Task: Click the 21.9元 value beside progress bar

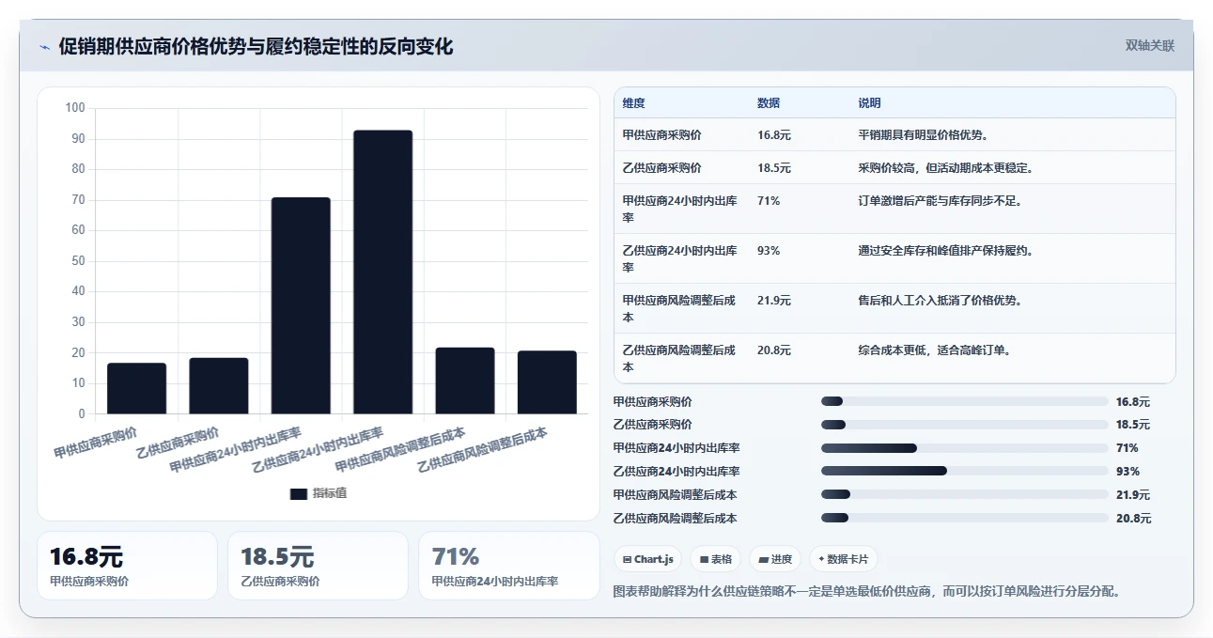Action: 1133,494
